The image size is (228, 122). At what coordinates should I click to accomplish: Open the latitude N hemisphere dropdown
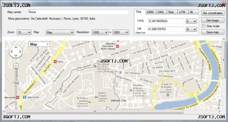pos(191,29)
